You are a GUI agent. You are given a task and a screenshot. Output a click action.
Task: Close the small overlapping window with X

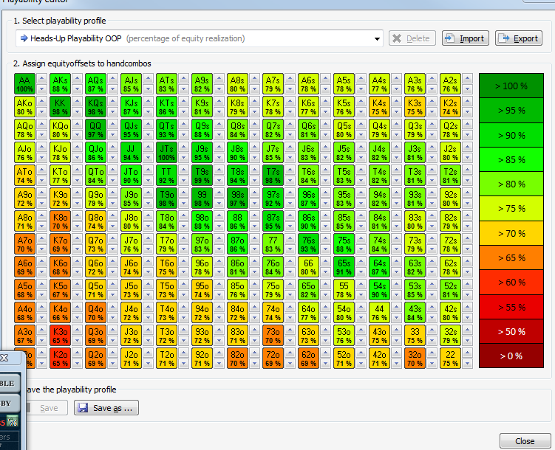point(4,359)
